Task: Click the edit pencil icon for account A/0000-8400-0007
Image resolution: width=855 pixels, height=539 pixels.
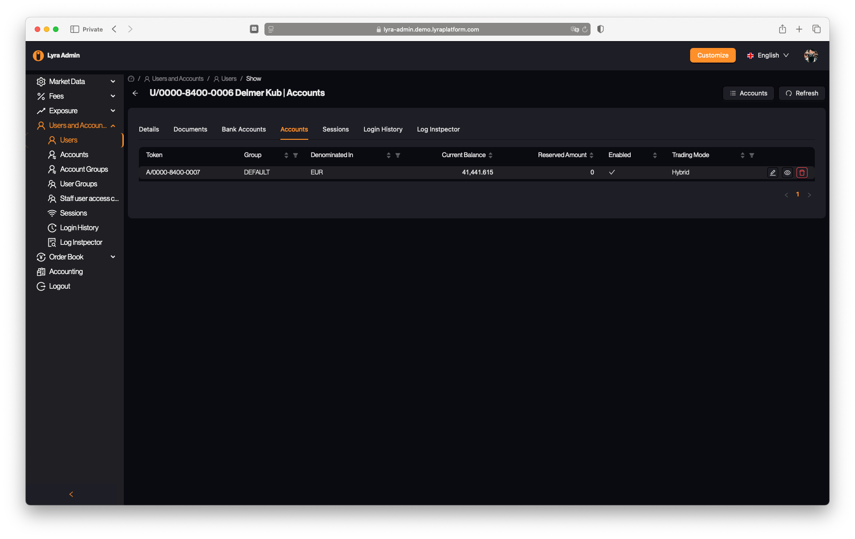Action: (x=772, y=173)
